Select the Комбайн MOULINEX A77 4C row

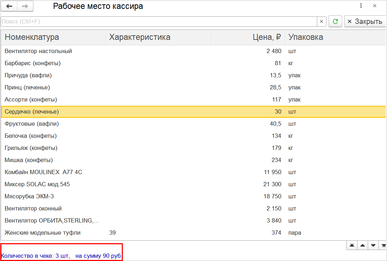coord(194,172)
